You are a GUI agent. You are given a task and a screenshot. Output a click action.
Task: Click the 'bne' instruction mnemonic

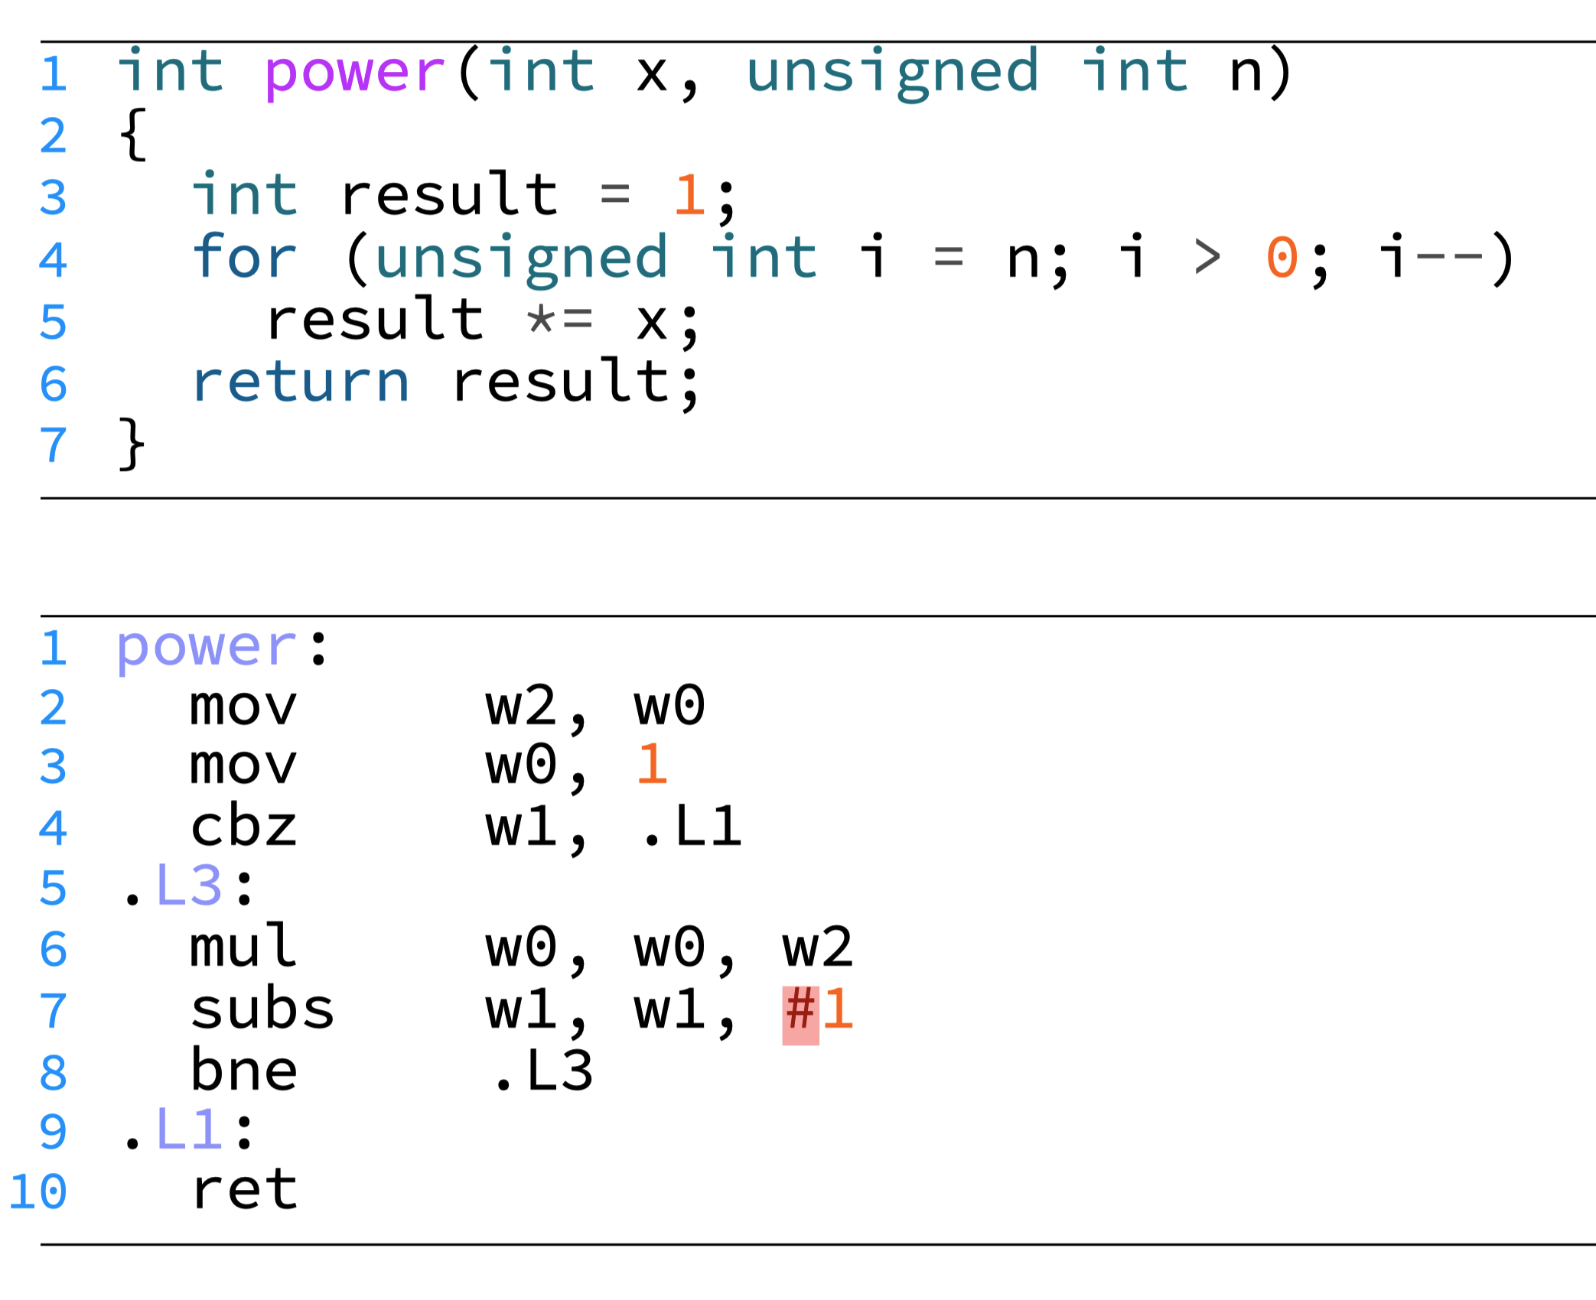point(244,1071)
